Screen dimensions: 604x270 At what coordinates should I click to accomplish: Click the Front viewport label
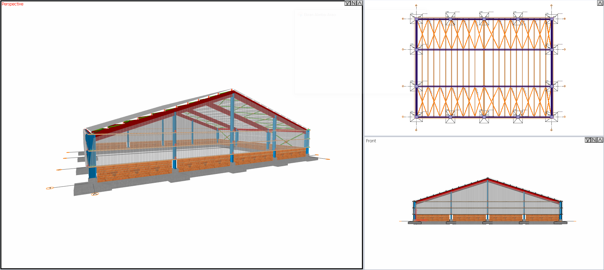tap(371, 141)
